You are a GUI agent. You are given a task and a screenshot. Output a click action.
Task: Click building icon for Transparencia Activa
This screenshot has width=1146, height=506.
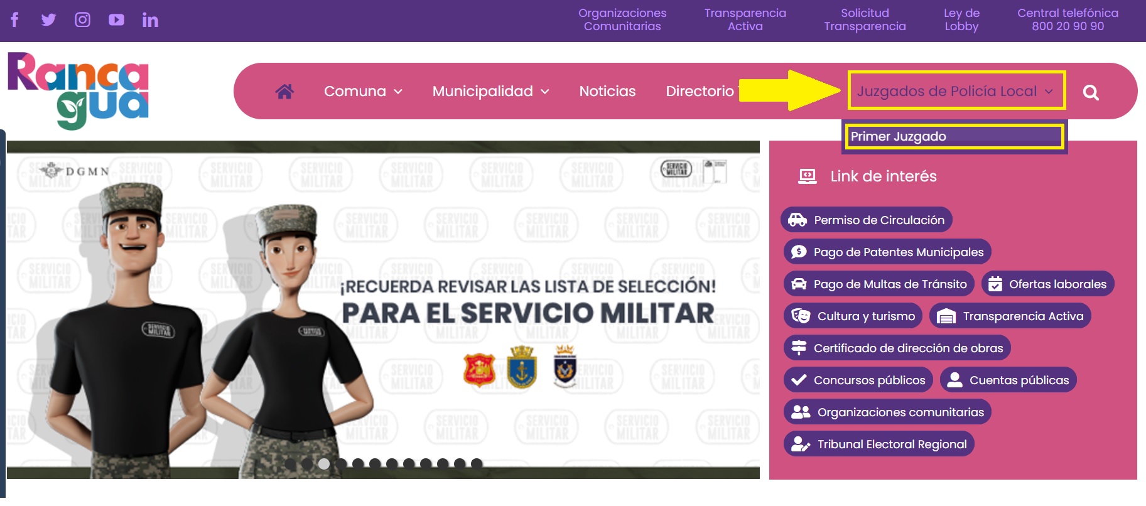946,316
